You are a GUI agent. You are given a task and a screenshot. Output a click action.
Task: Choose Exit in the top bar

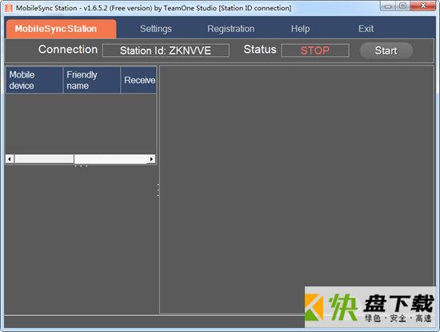[366, 29]
